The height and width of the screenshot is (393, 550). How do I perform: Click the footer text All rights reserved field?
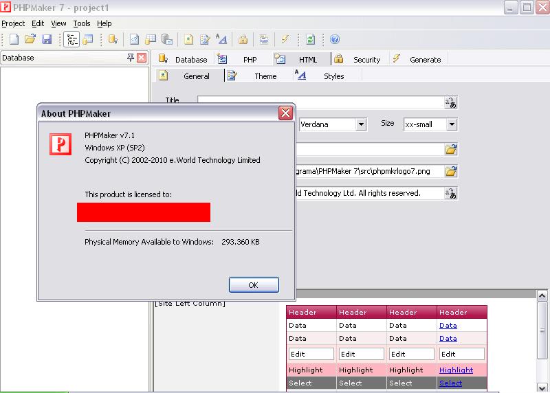tap(369, 193)
